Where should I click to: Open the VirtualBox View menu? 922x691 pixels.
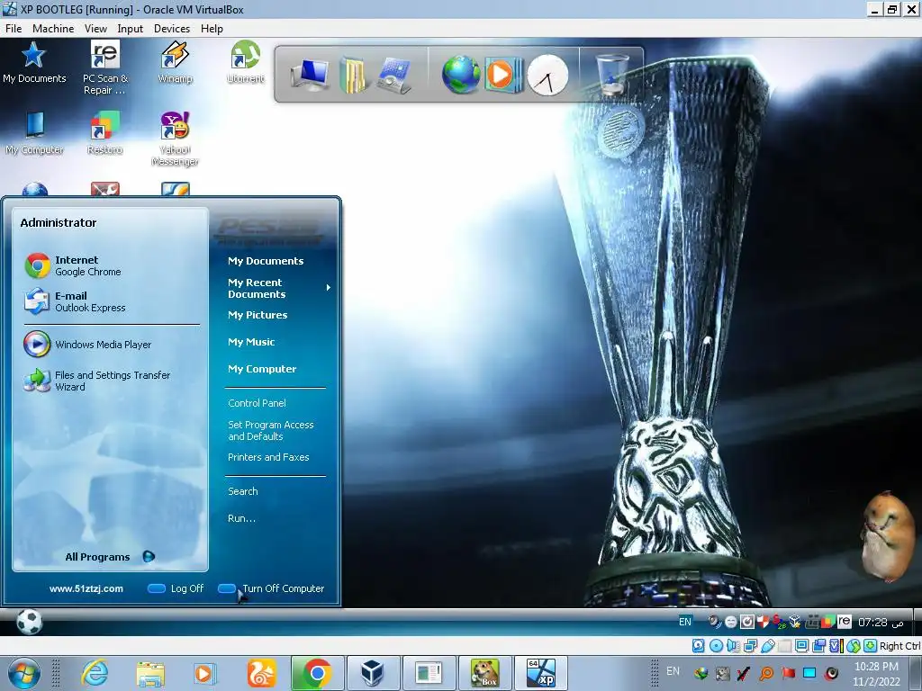coord(95,28)
